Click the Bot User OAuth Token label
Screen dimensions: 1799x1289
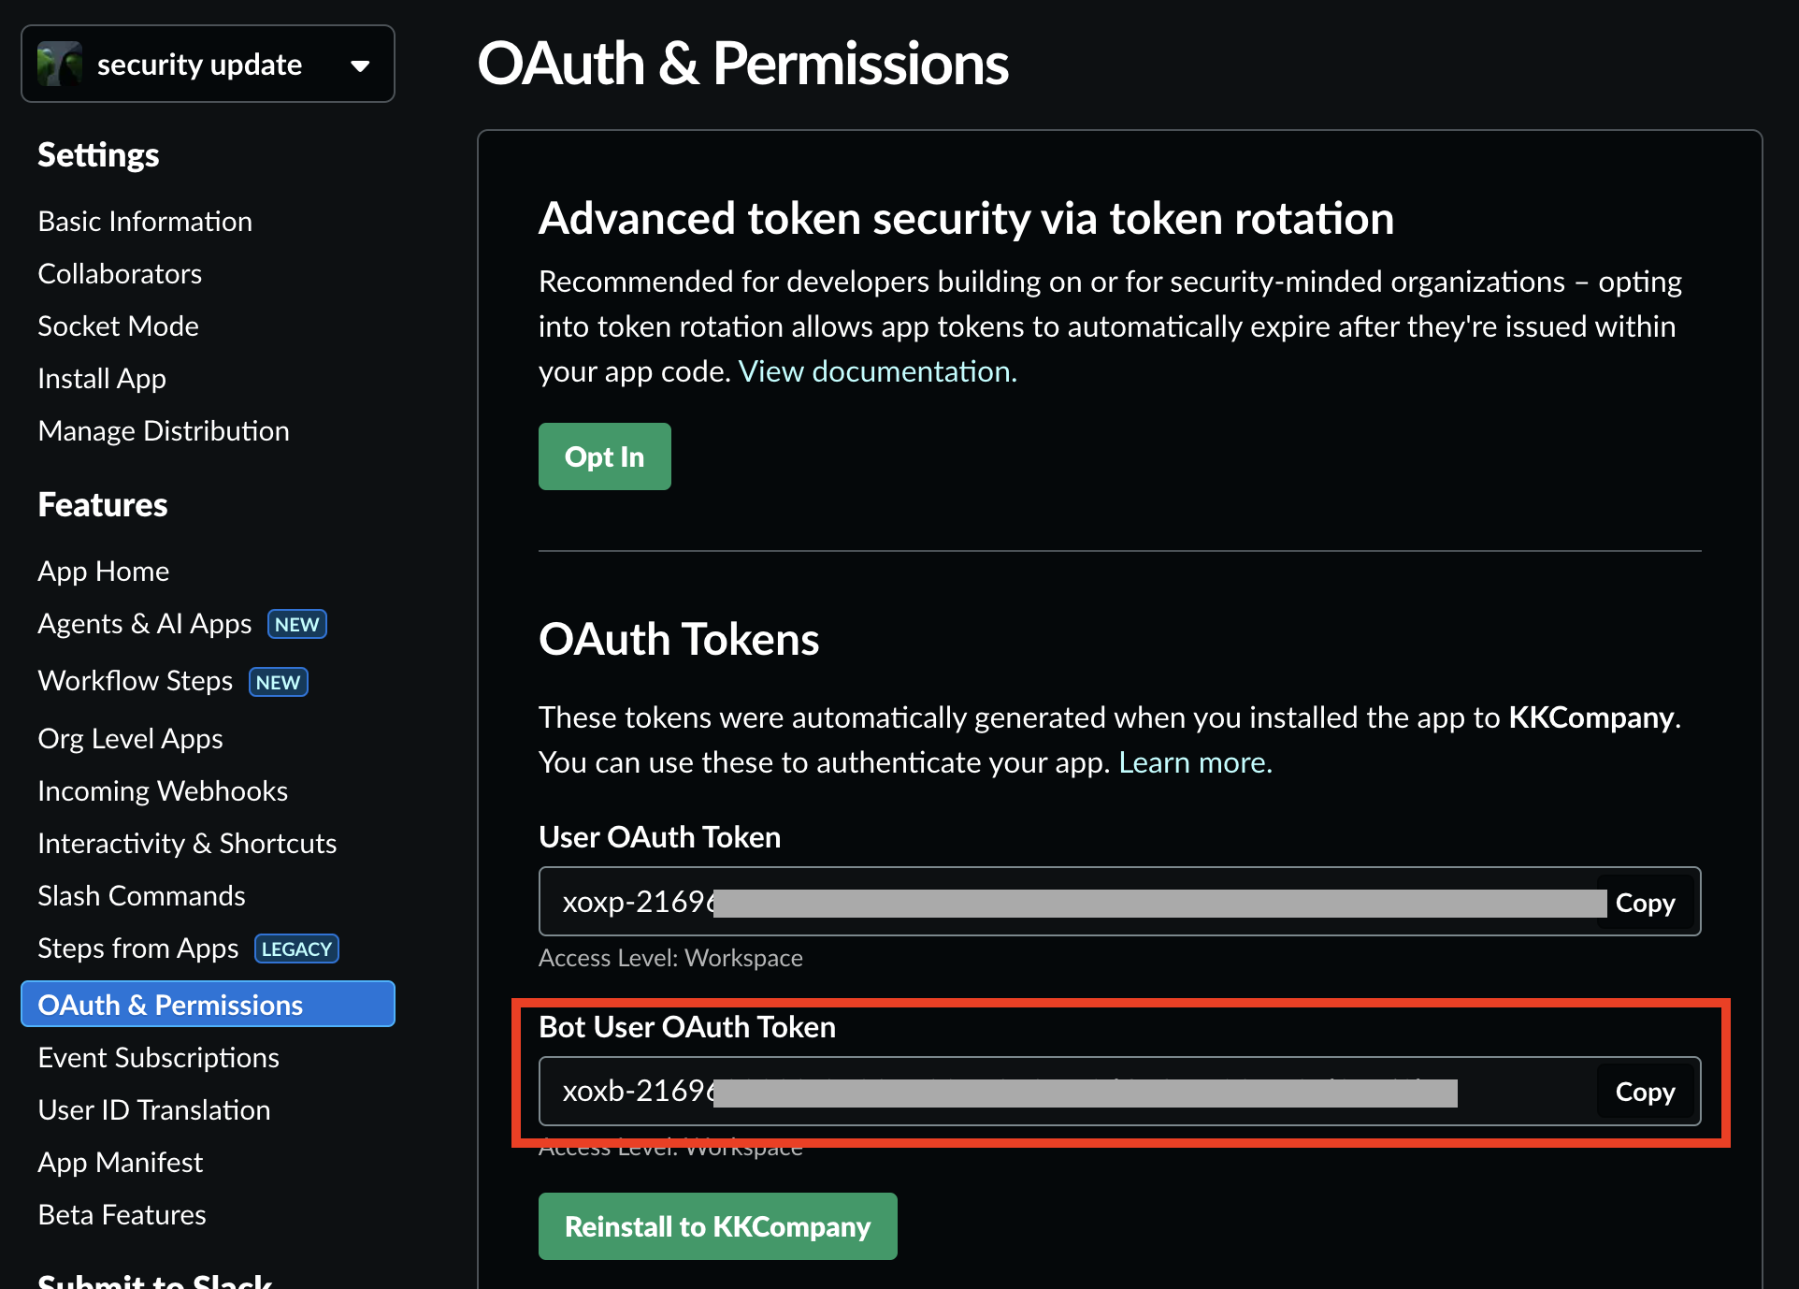687,1026
